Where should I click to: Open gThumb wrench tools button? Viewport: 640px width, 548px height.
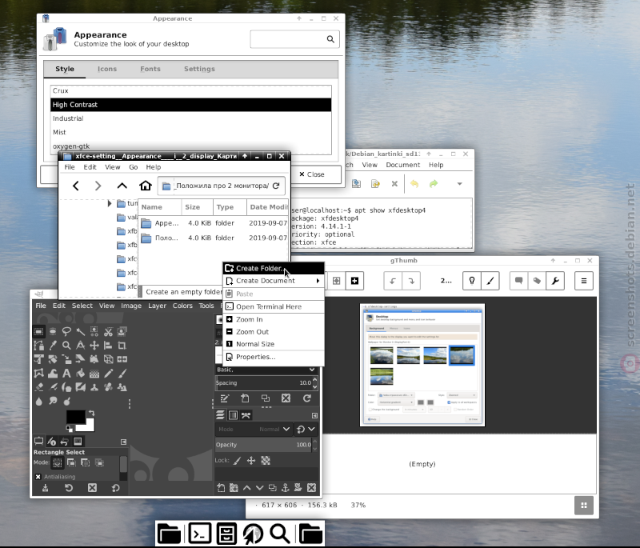pos(555,281)
